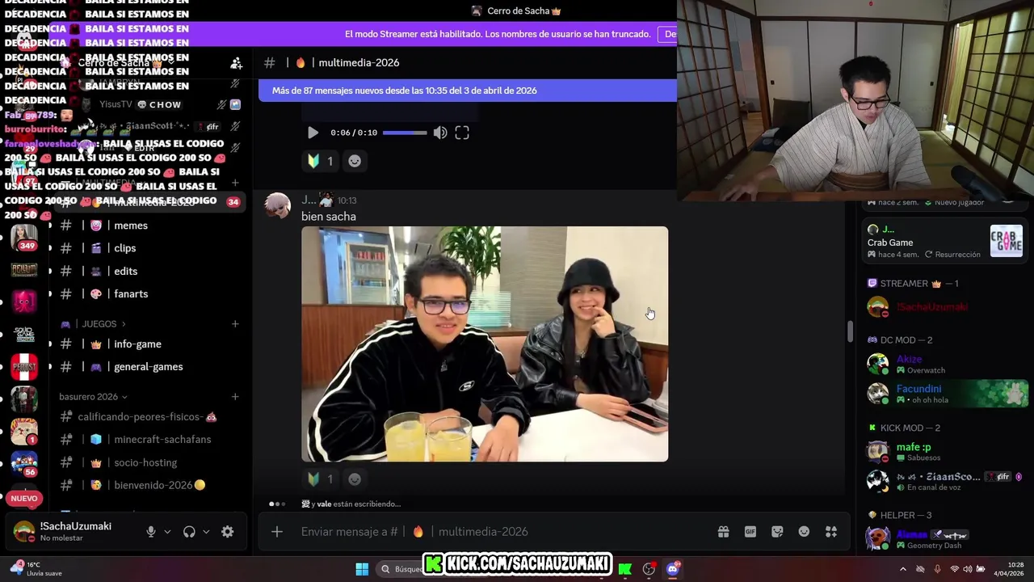Open the general-games channel
The width and height of the screenshot is (1034, 582).
click(x=149, y=366)
